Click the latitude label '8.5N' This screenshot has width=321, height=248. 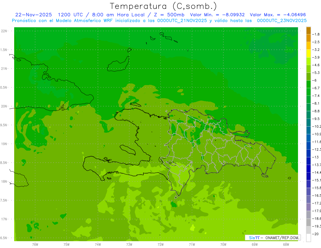coord(4,163)
